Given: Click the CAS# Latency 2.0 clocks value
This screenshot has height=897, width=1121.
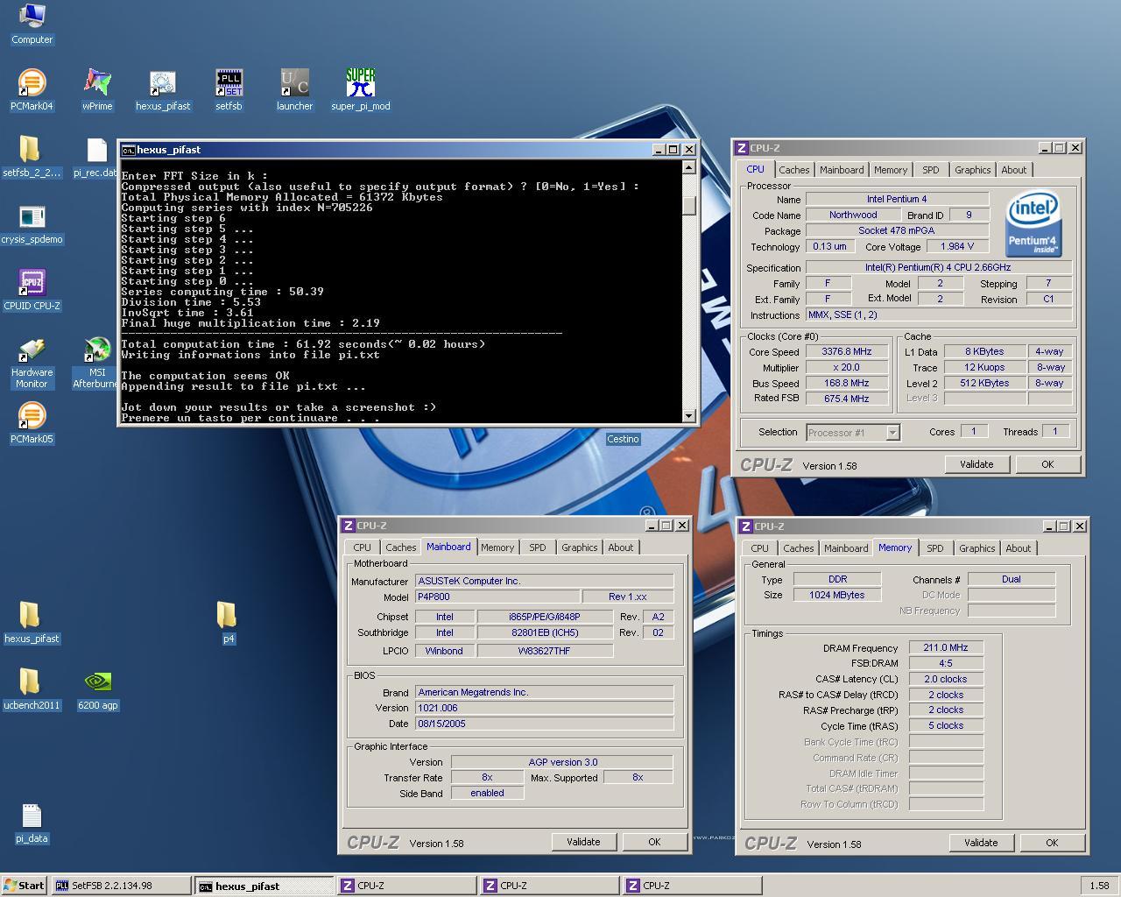Looking at the screenshot, I should click(x=946, y=679).
